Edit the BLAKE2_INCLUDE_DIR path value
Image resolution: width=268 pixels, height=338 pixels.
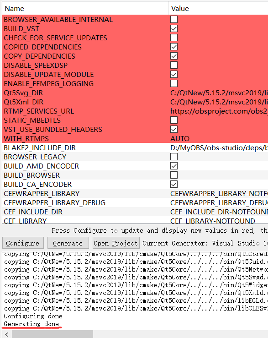219,148
